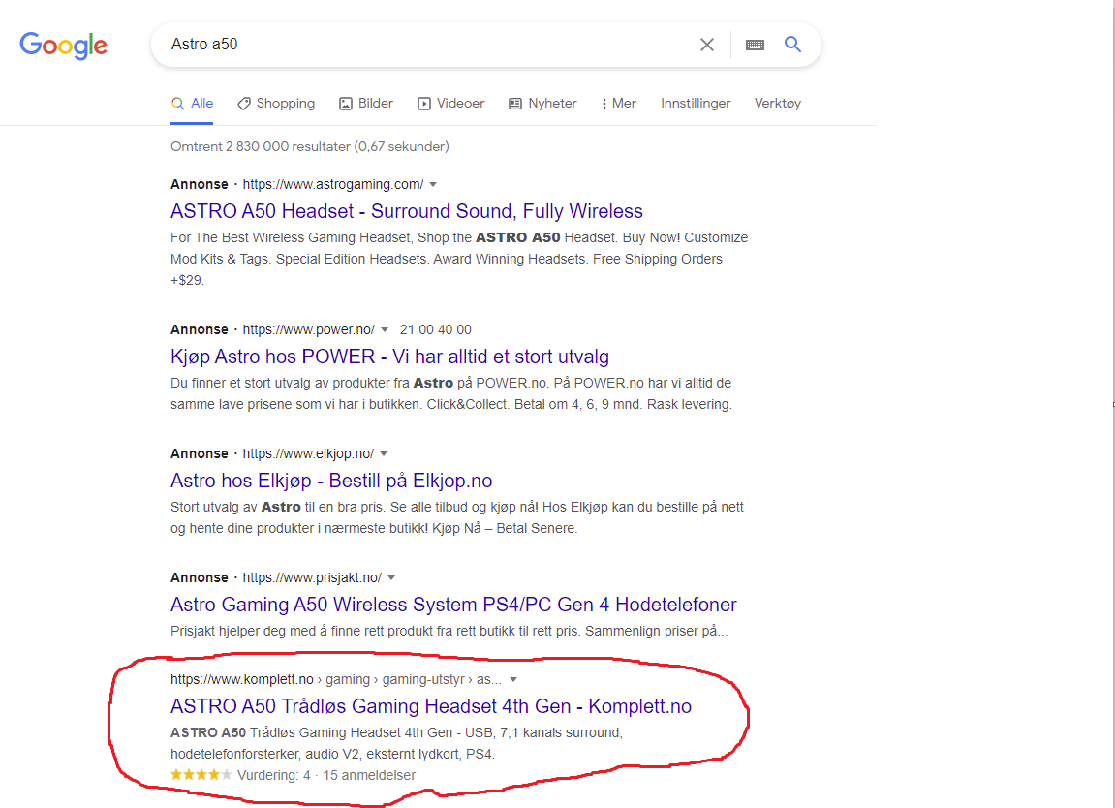Screen dimensions: 1115x808
Task: Switch to the Shopping tab
Action: coord(276,103)
